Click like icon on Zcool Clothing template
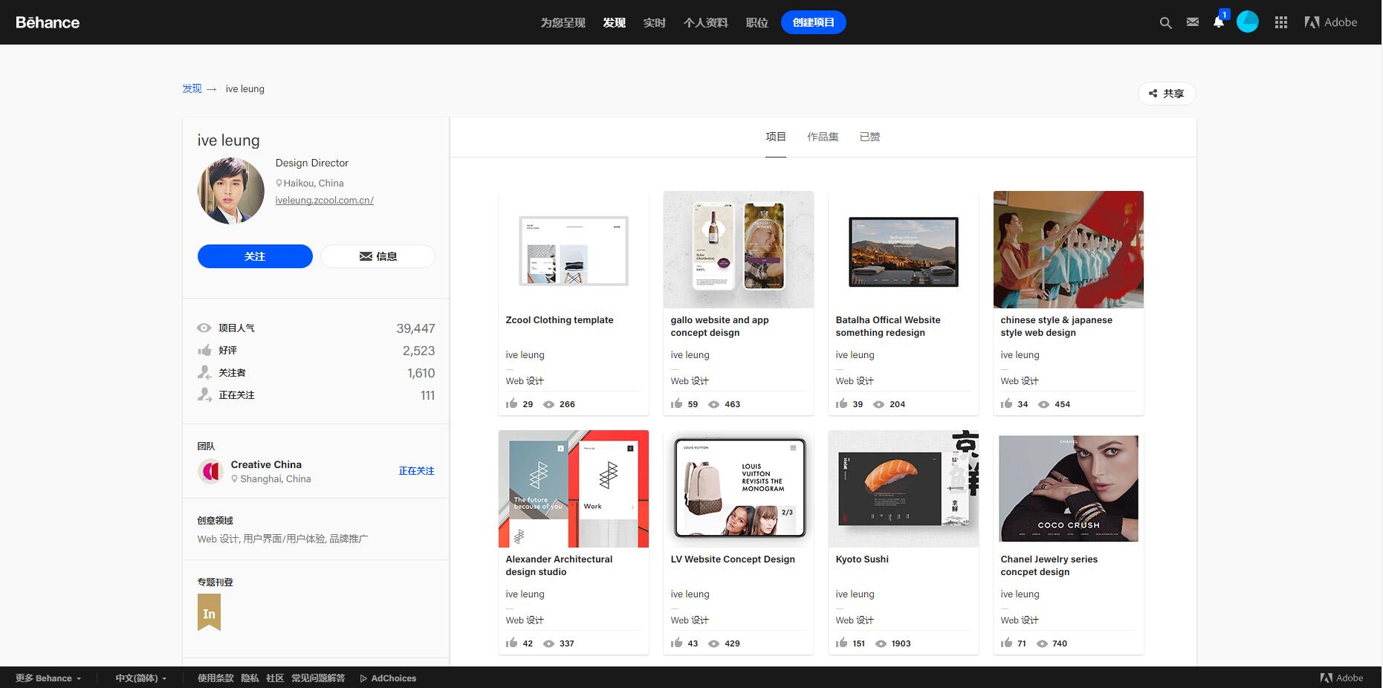The image size is (1383, 688). click(512, 403)
